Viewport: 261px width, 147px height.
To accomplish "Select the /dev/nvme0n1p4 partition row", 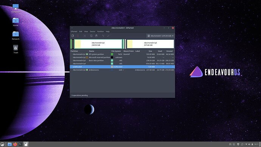I will (x=122, y=64).
